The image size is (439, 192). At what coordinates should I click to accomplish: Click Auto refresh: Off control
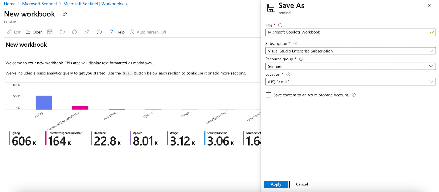[148, 32]
